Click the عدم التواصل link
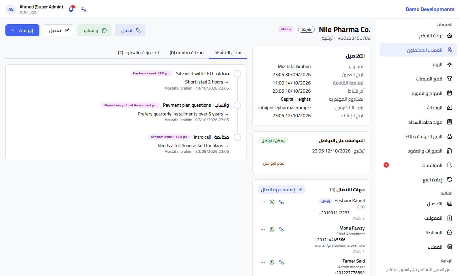Screen dimensions: 460x276 click(273, 163)
